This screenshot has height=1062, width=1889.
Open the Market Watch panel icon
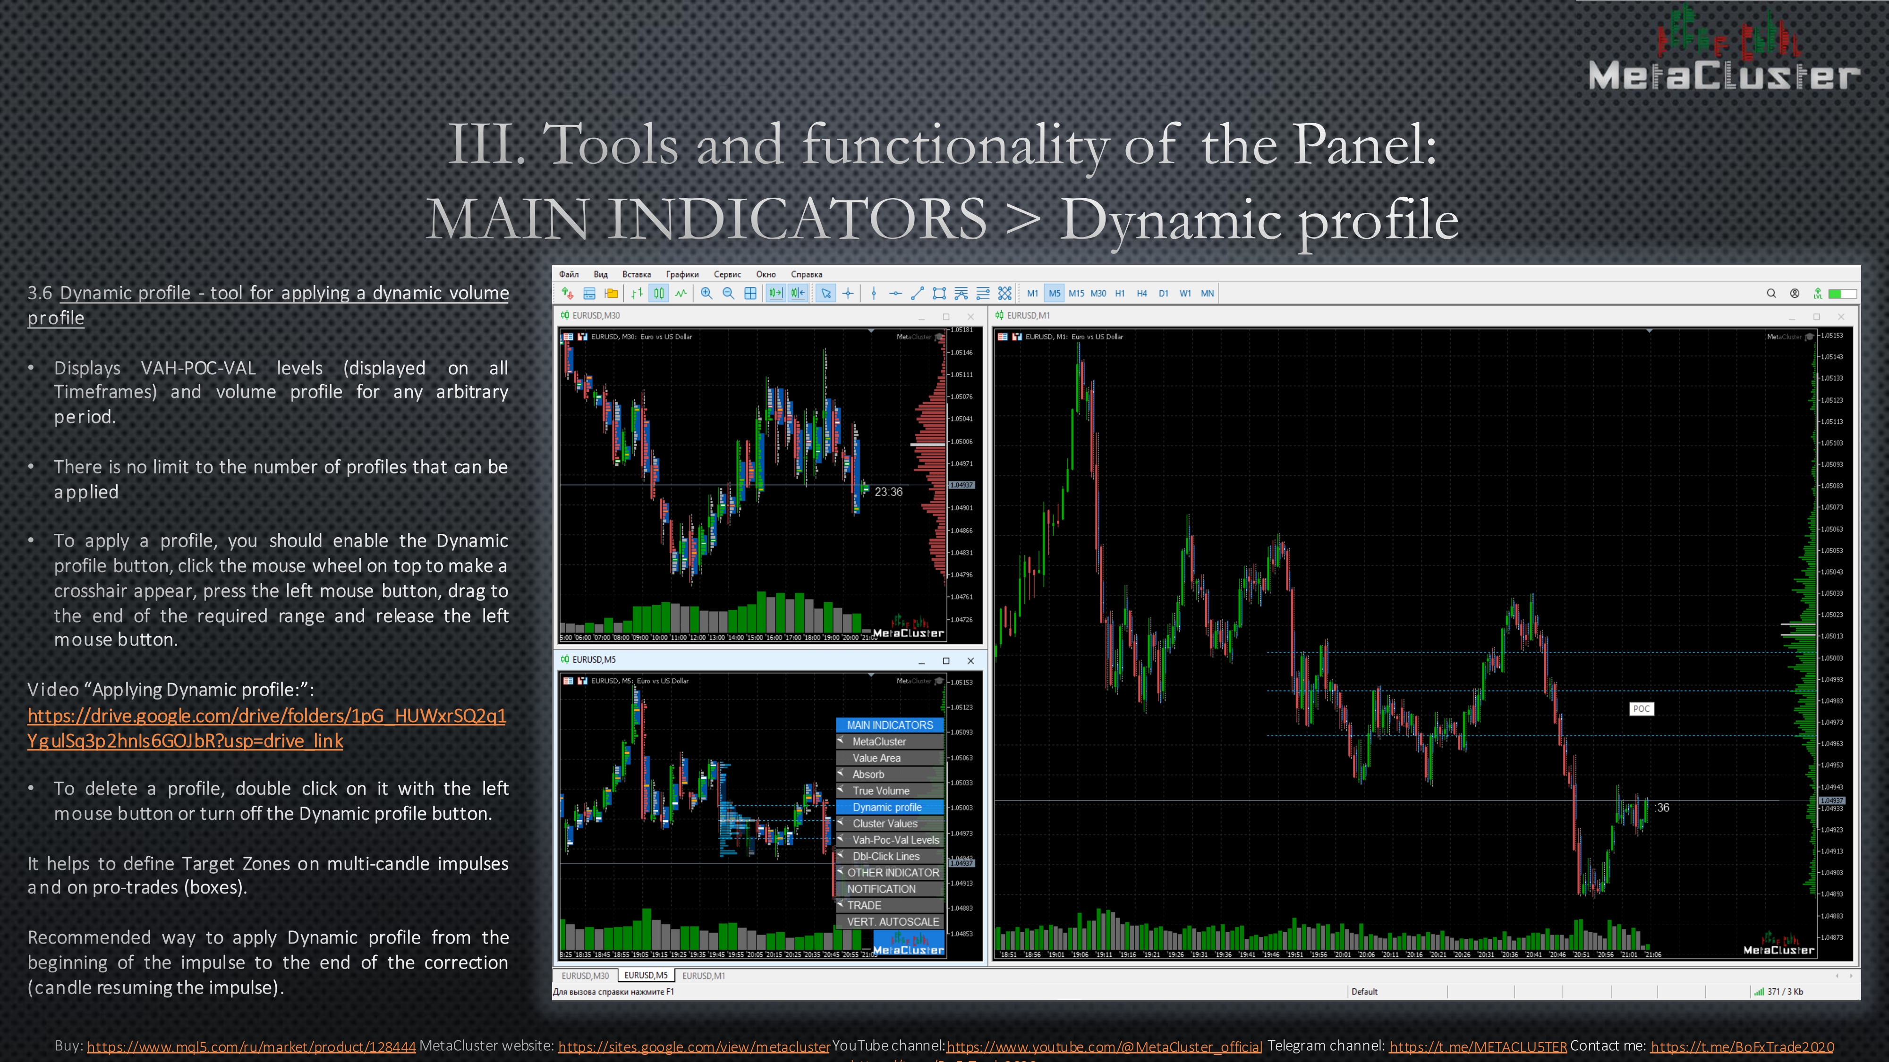click(x=589, y=293)
